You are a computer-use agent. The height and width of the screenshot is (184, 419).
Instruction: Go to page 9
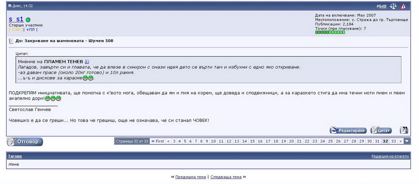[x=207, y=141]
